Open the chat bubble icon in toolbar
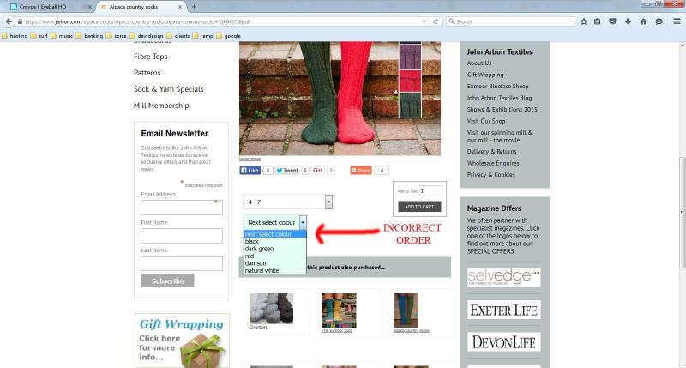Screen dimensions: 686x368 click(659, 21)
